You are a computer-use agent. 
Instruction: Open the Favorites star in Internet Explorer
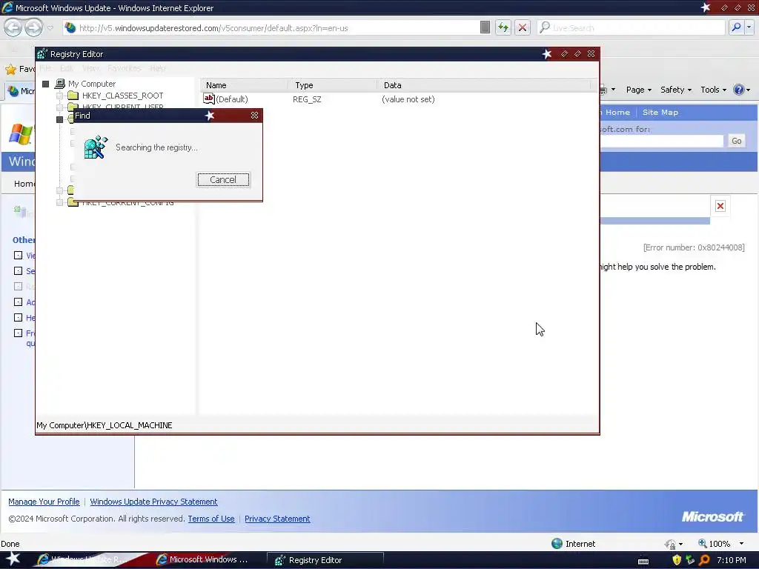(x=10, y=69)
